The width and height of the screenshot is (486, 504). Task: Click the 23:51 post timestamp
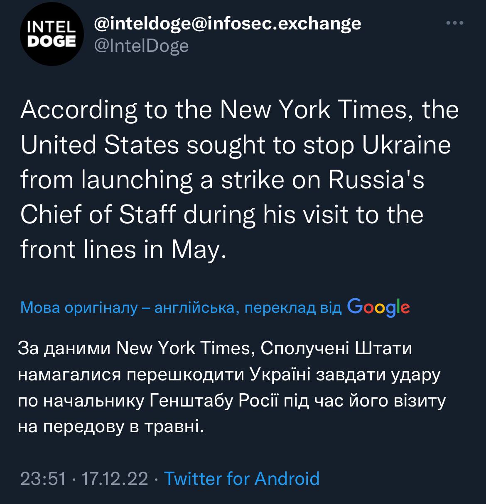tap(43, 478)
